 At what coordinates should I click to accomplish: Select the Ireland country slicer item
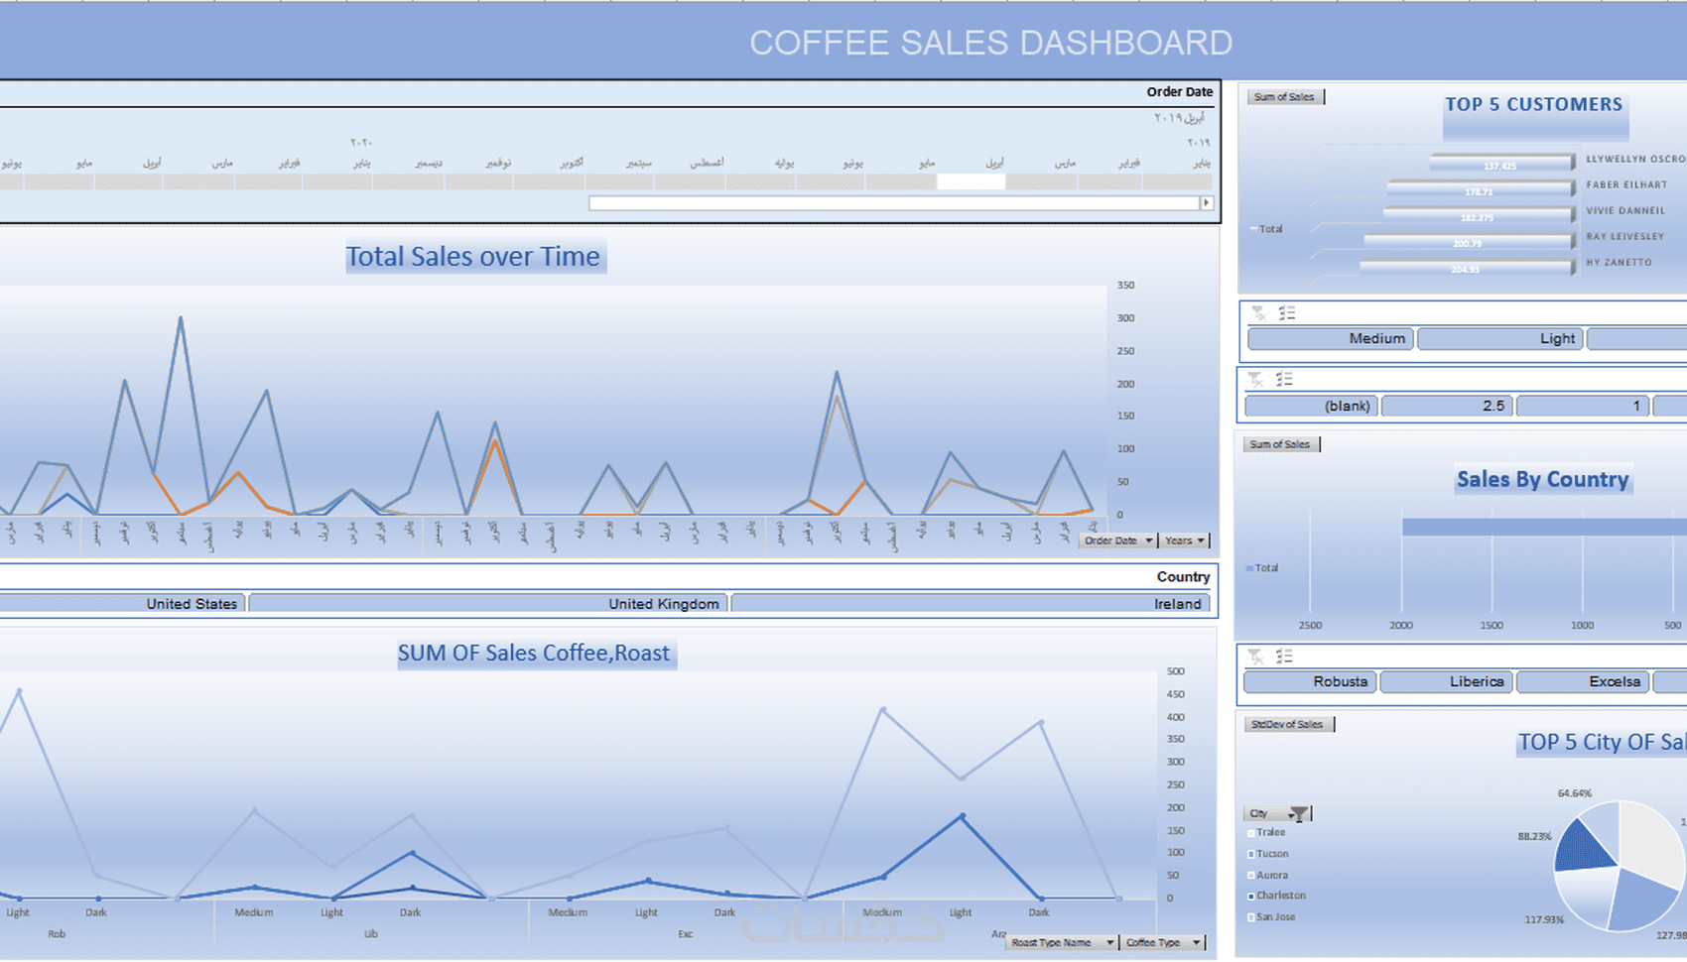971,604
